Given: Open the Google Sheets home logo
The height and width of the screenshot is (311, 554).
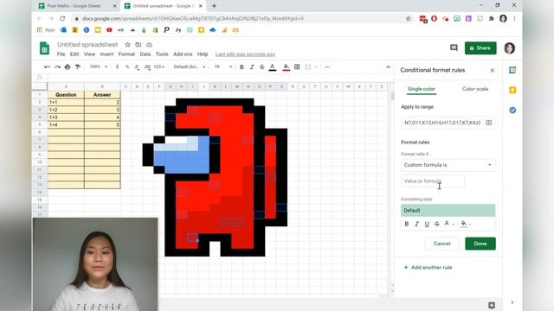Looking at the screenshot, I should tap(44, 48).
